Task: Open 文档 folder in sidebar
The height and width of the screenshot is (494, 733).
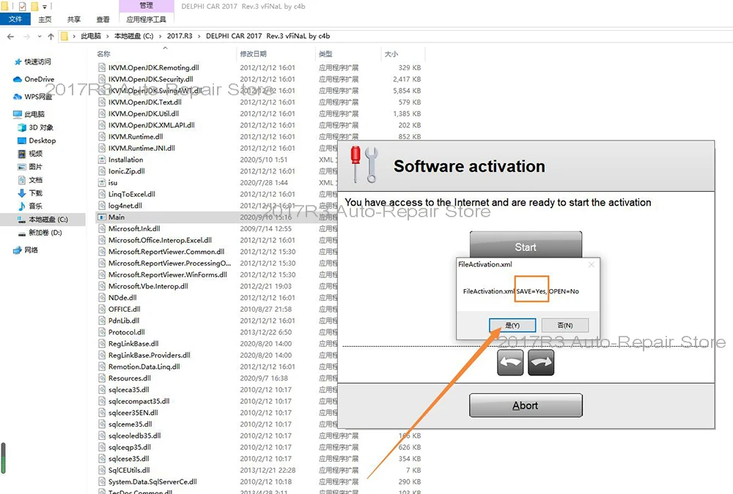Action: pyautogui.click(x=30, y=180)
